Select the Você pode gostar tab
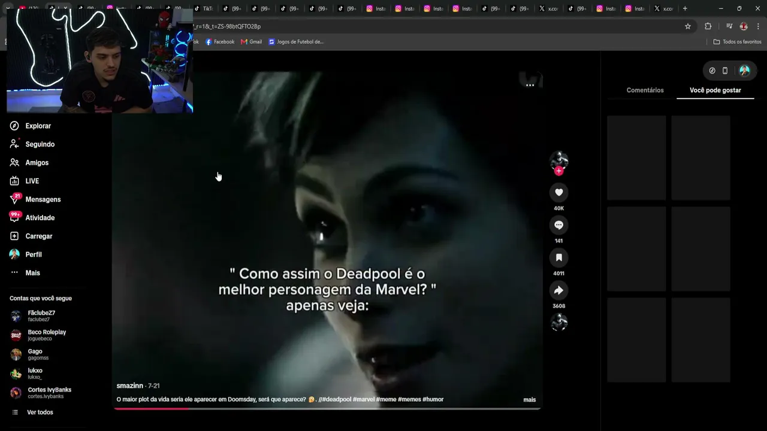This screenshot has width=767, height=431. pyautogui.click(x=715, y=90)
